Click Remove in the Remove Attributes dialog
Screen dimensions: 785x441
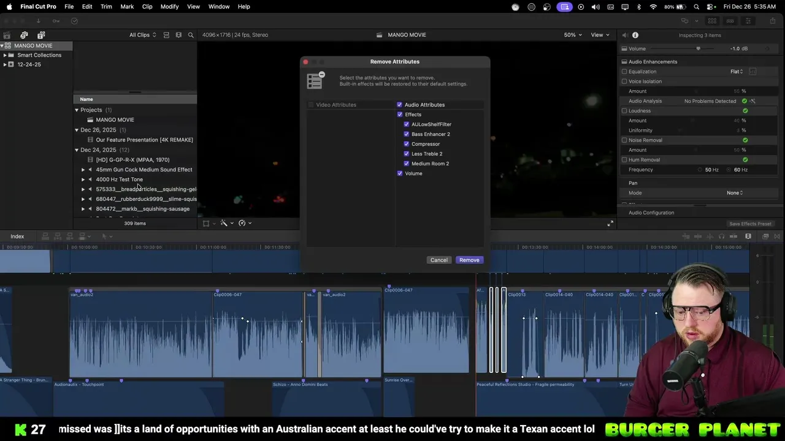click(469, 260)
